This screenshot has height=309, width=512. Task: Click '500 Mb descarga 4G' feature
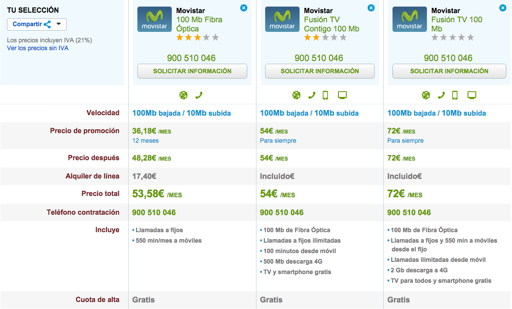click(x=293, y=261)
